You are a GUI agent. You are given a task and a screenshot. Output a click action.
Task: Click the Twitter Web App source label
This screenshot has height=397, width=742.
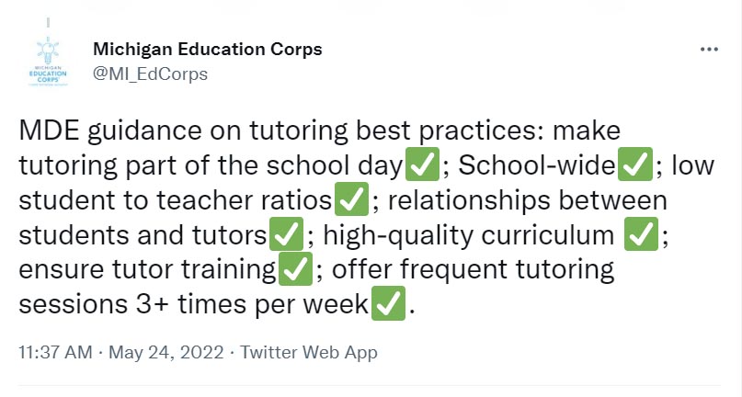(x=309, y=353)
